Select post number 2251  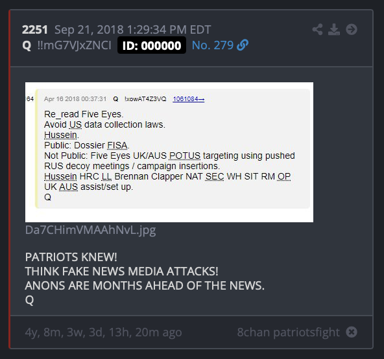pyautogui.click(x=35, y=30)
